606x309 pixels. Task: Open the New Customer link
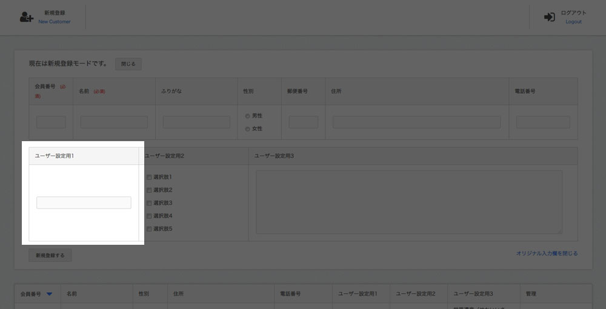[55, 22]
